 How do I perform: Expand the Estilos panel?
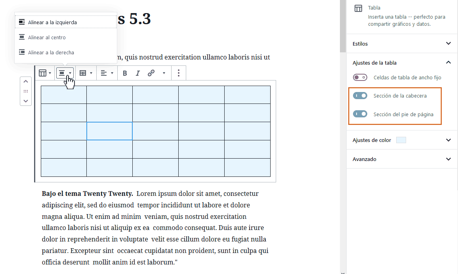click(448, 44)
